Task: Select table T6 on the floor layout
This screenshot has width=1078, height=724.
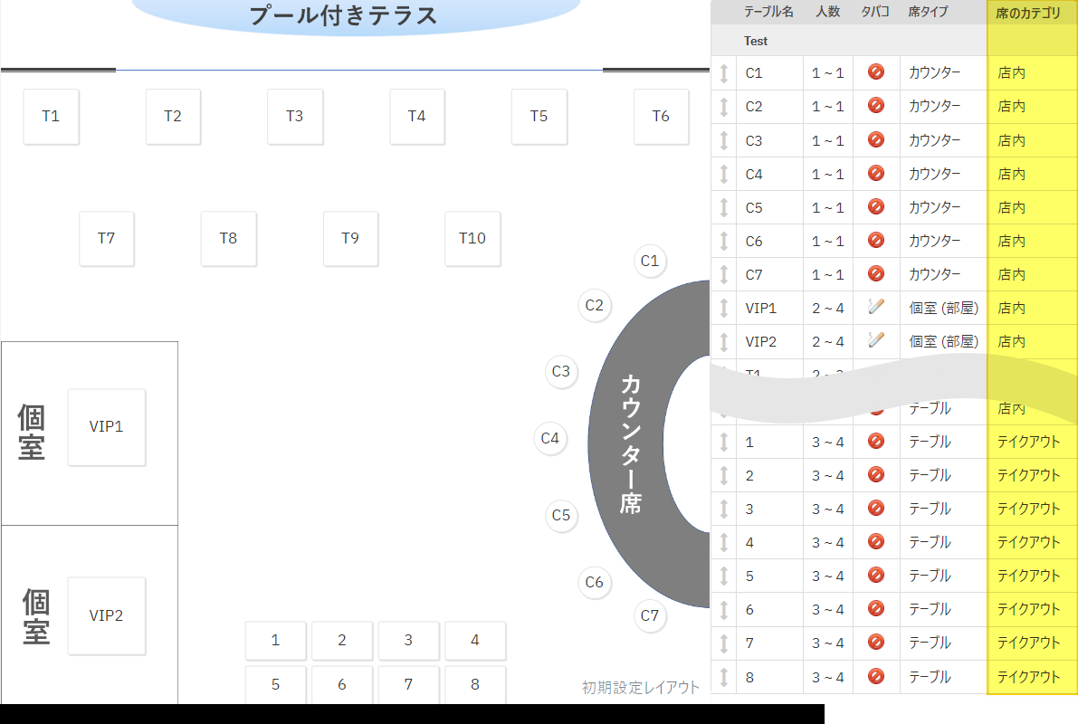Action: [661, 116]
